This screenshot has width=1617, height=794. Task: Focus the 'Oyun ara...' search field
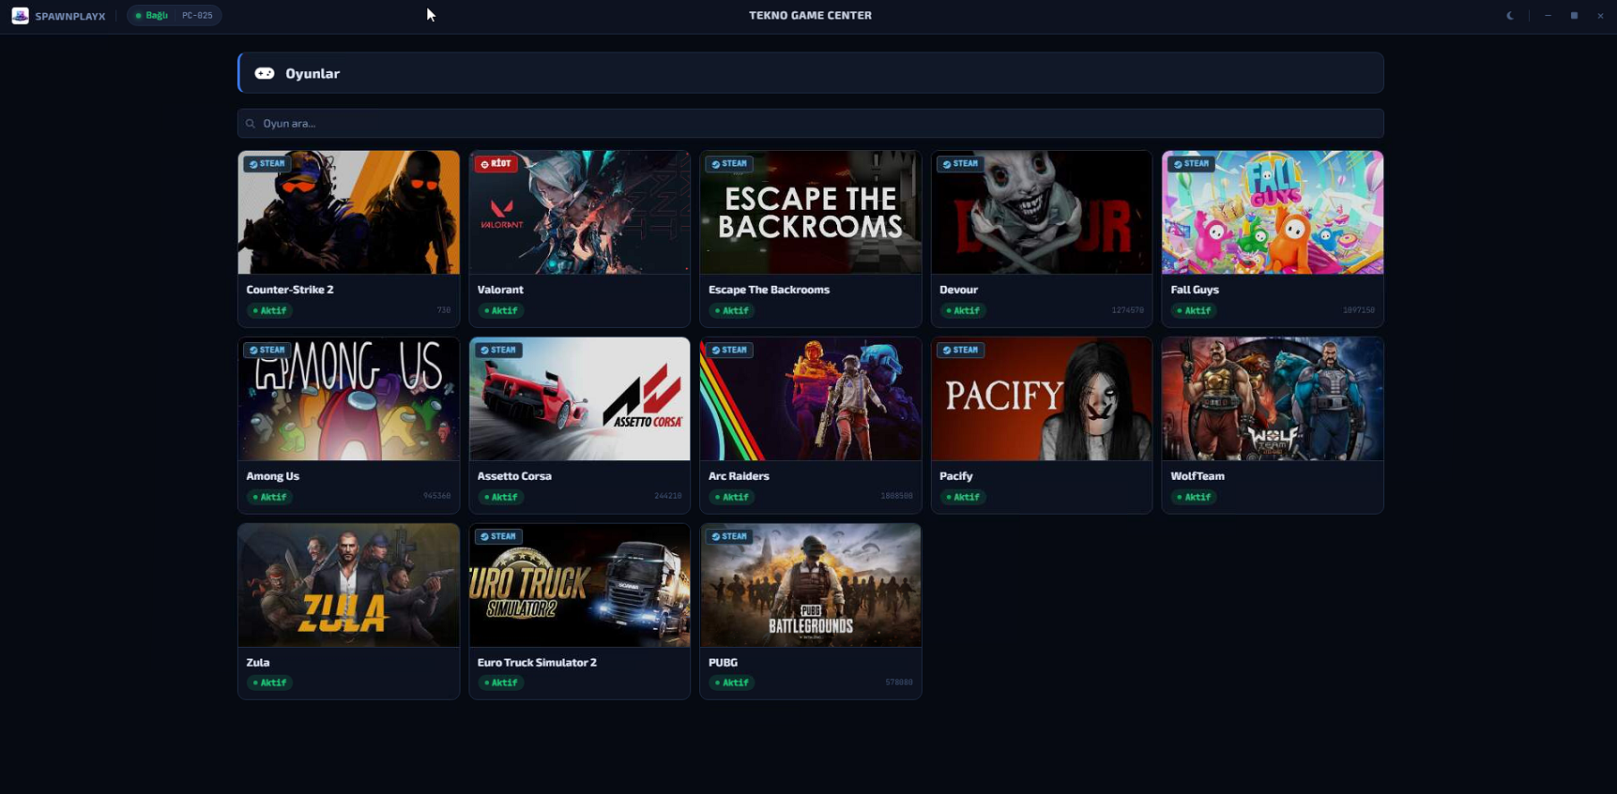(811, 124)
